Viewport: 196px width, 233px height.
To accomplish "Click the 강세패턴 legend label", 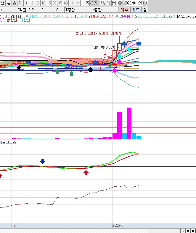I will pyautogui.click(x=17, y=16).
